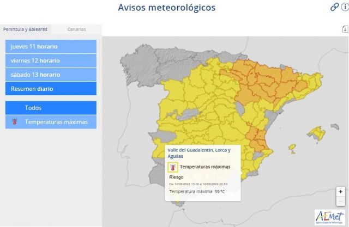349x227 pixels.
Task: Zoom in on the map
Action: pos(340,192)
